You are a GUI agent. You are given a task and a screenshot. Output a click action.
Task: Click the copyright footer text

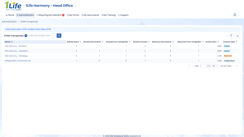[x=122, y=136]
